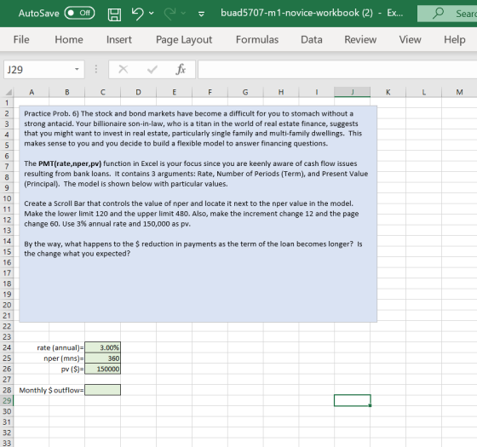
Task: Expand the Name Box dropdown arrow
Action: [77, 70]
